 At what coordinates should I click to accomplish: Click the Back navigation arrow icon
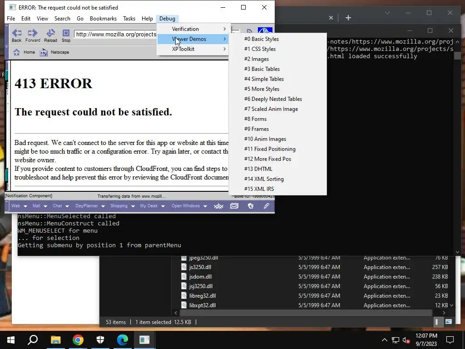[x=17, y=33]
